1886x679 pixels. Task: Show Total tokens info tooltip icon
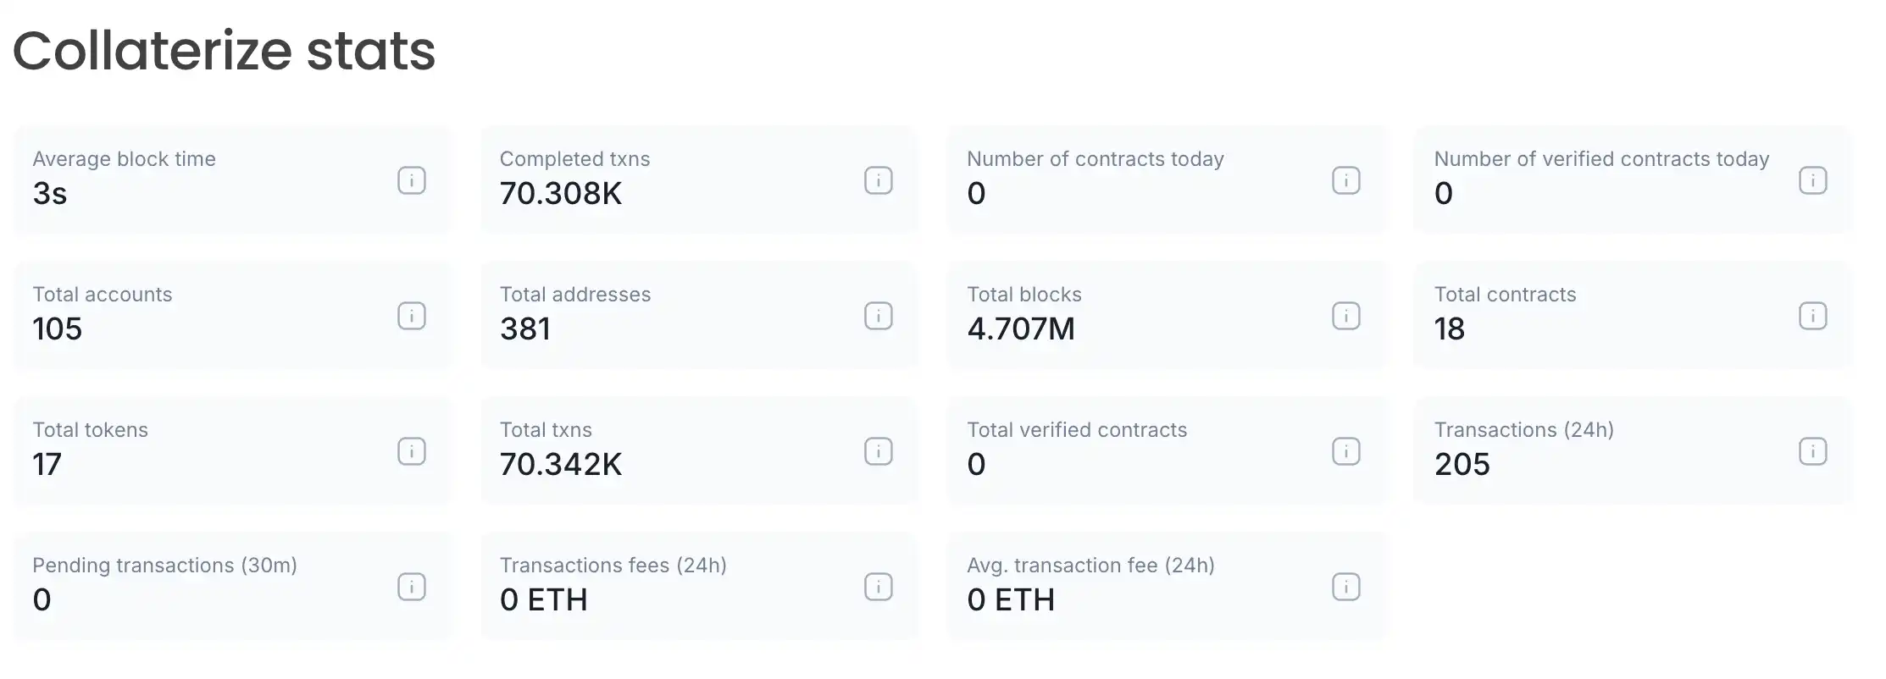[x=412, y=451]
